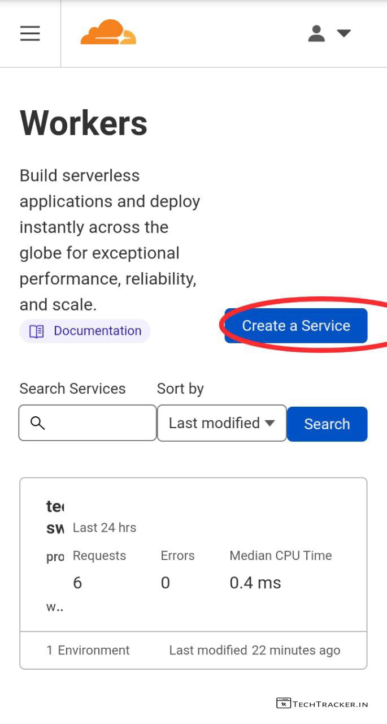Click the Median CPU Time value
Screen dimensions: 387x724
[x=255, y=583]
